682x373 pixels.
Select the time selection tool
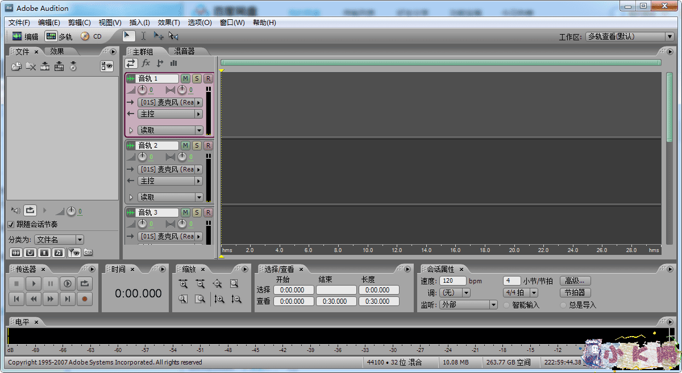[x=143, y=36]
